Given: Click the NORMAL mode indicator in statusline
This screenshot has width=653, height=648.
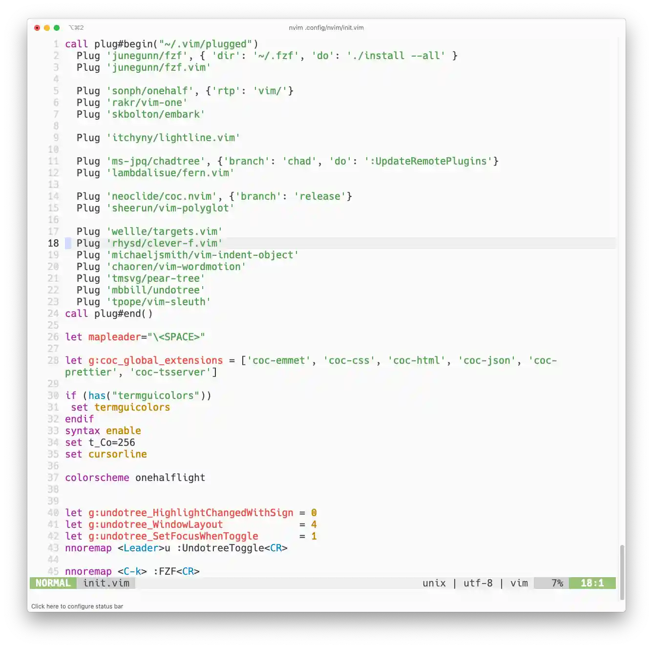Looking at the screenshot, I should click(x=53, y=583).
